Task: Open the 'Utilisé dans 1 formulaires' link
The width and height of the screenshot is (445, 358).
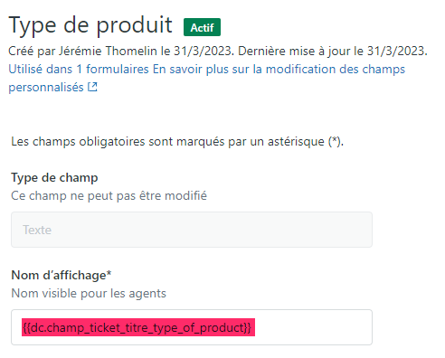Action: coord(79,70)
